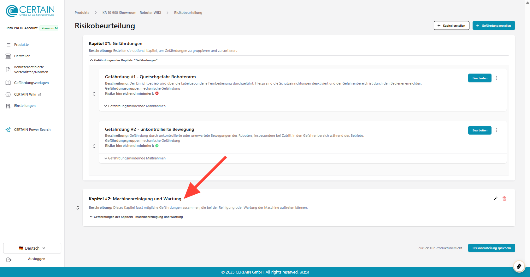
Task: Click Bearbeiten for Gefährdung #2
Action: [x=480, y=130]
